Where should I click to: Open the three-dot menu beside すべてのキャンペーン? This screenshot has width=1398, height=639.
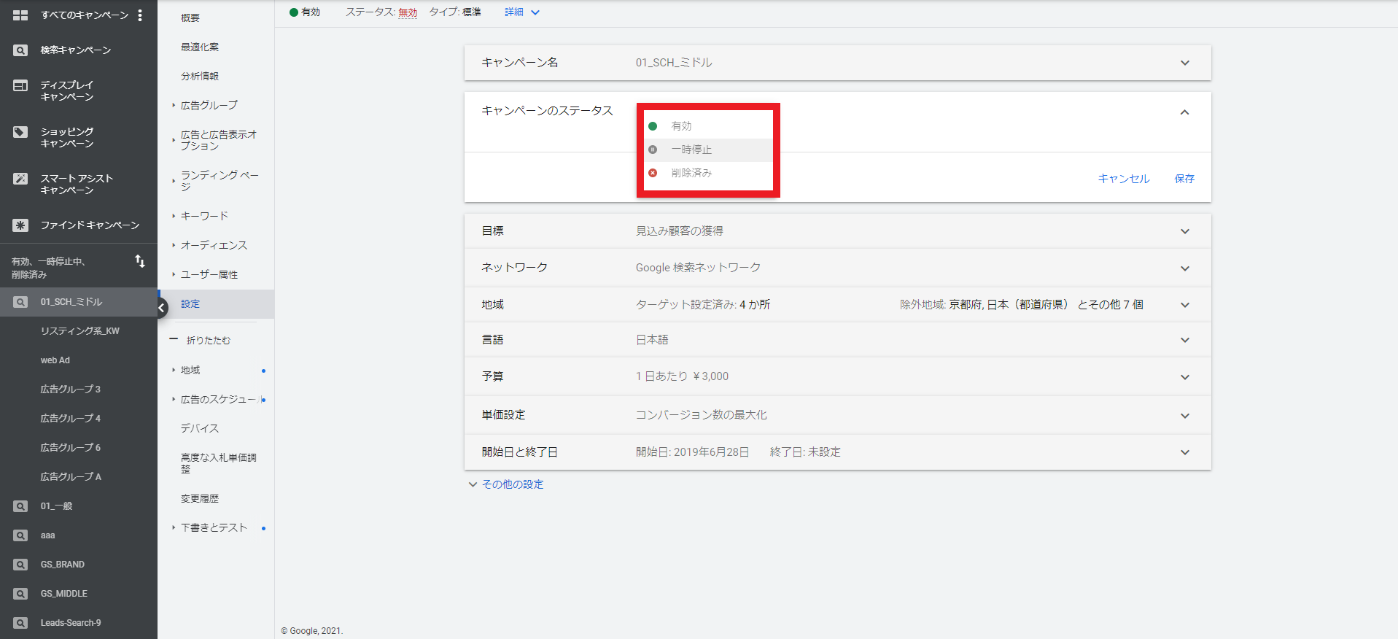tap(140, 15)
